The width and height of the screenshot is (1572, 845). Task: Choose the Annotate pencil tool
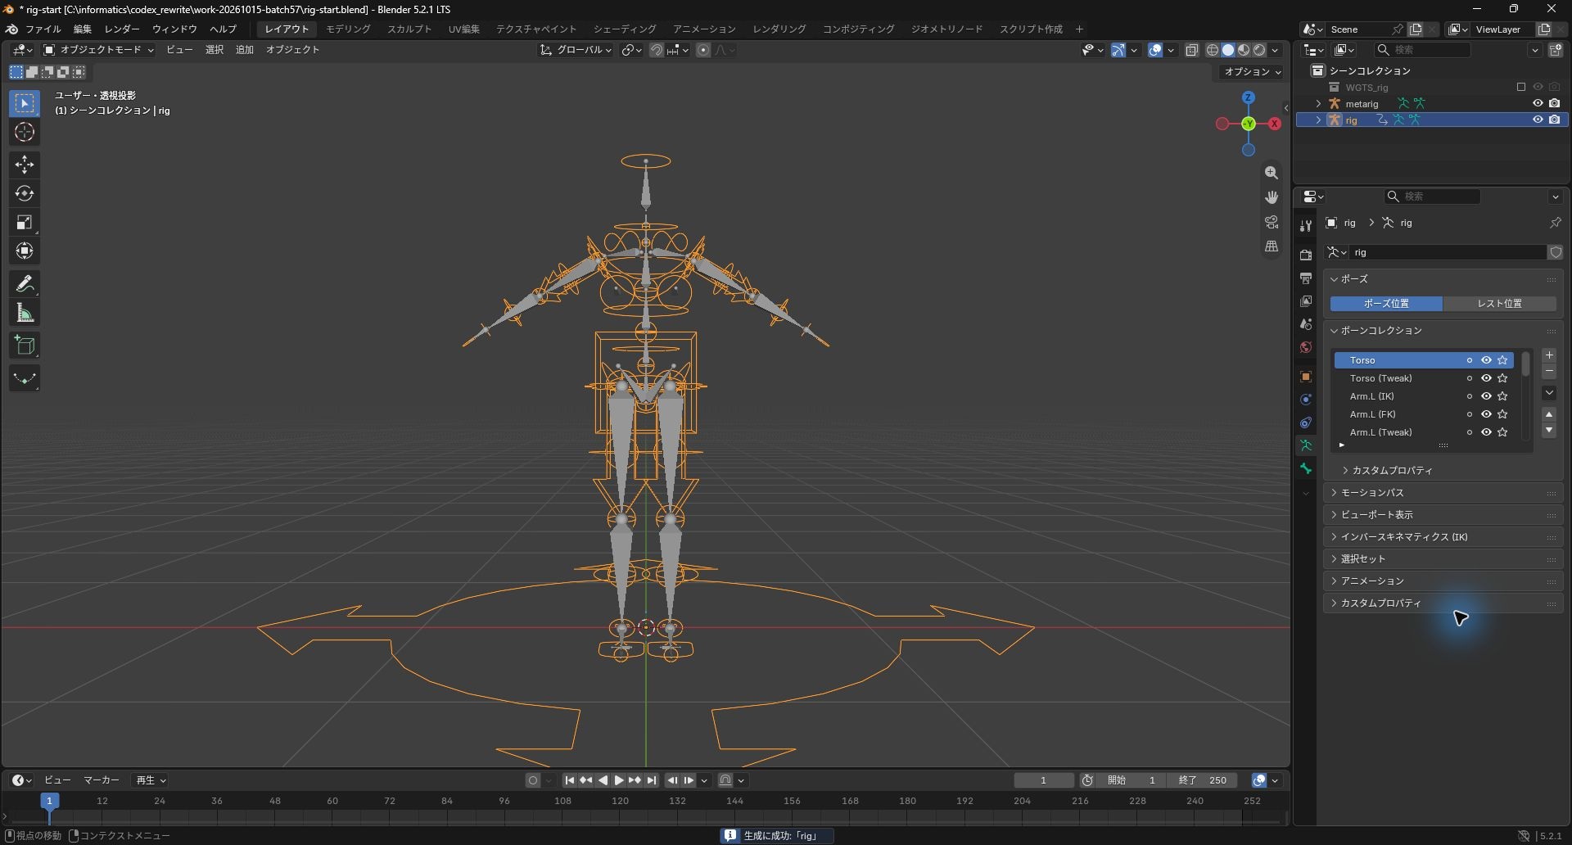pos(25,283)
